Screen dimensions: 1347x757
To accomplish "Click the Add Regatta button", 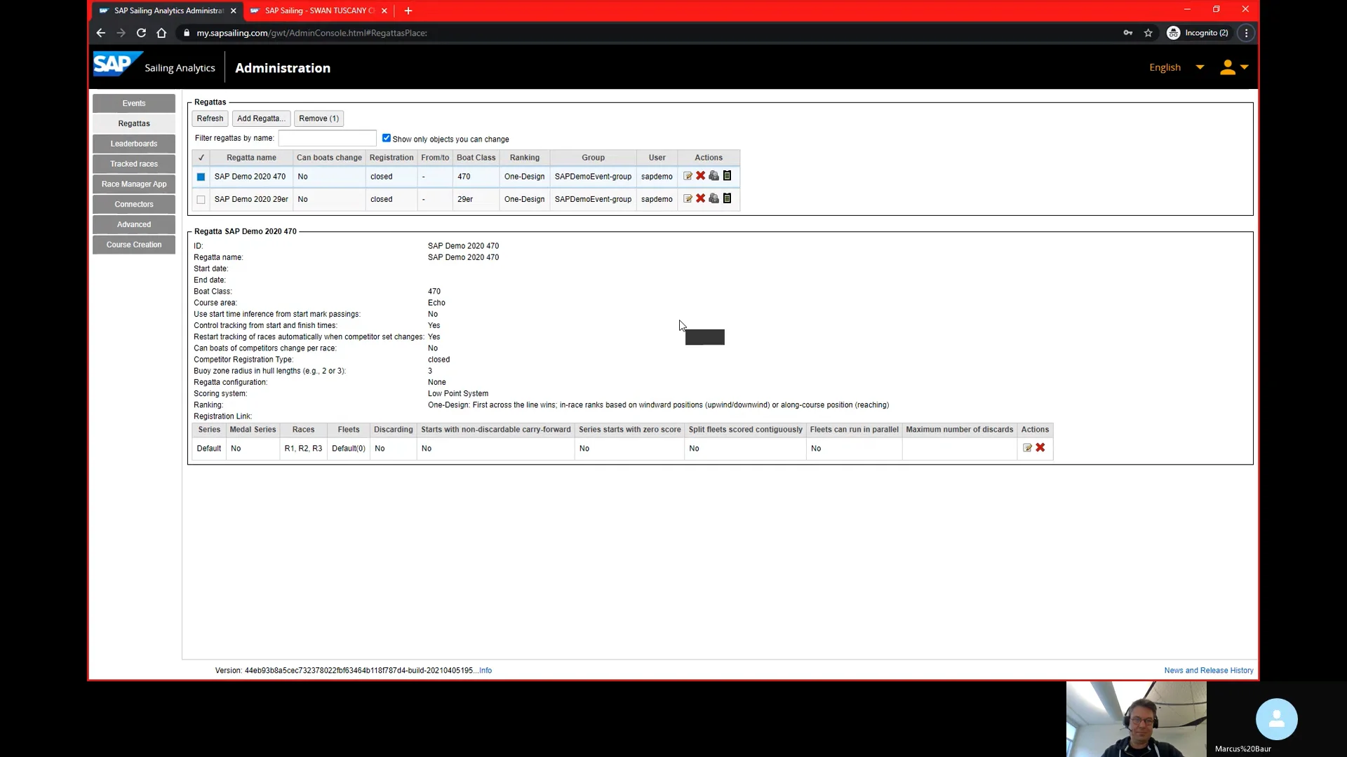I will (x=260, y=118).
